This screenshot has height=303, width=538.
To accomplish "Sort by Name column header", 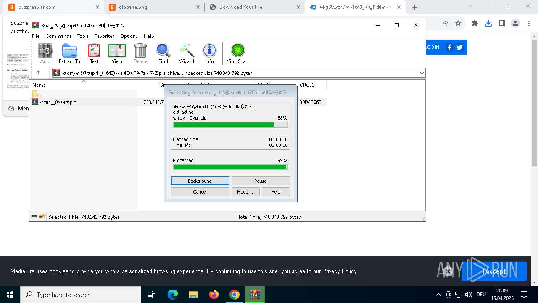I will point(84,85).
